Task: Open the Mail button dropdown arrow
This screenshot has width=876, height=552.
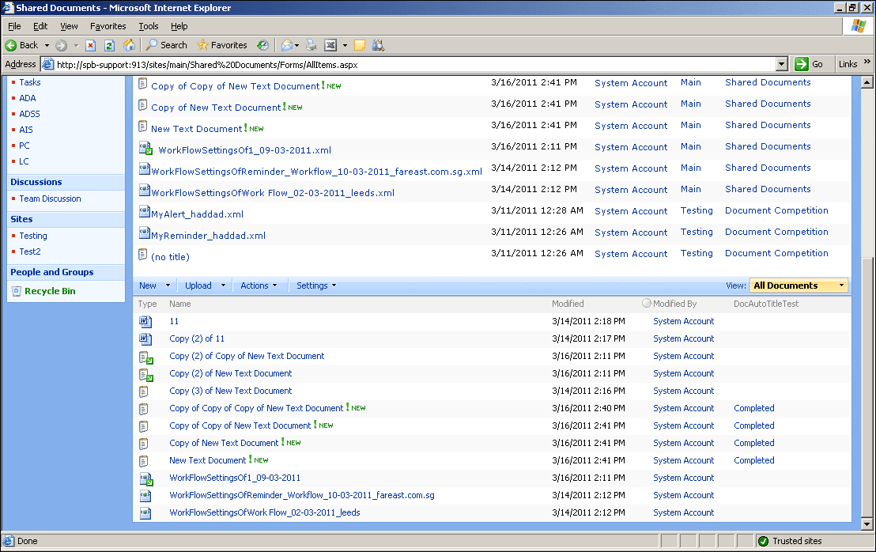Action: (x=296, y=45)
